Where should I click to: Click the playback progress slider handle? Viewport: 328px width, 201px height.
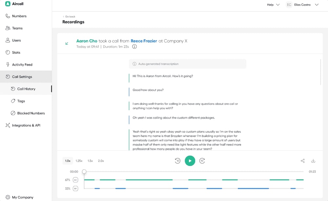(84, 171)
